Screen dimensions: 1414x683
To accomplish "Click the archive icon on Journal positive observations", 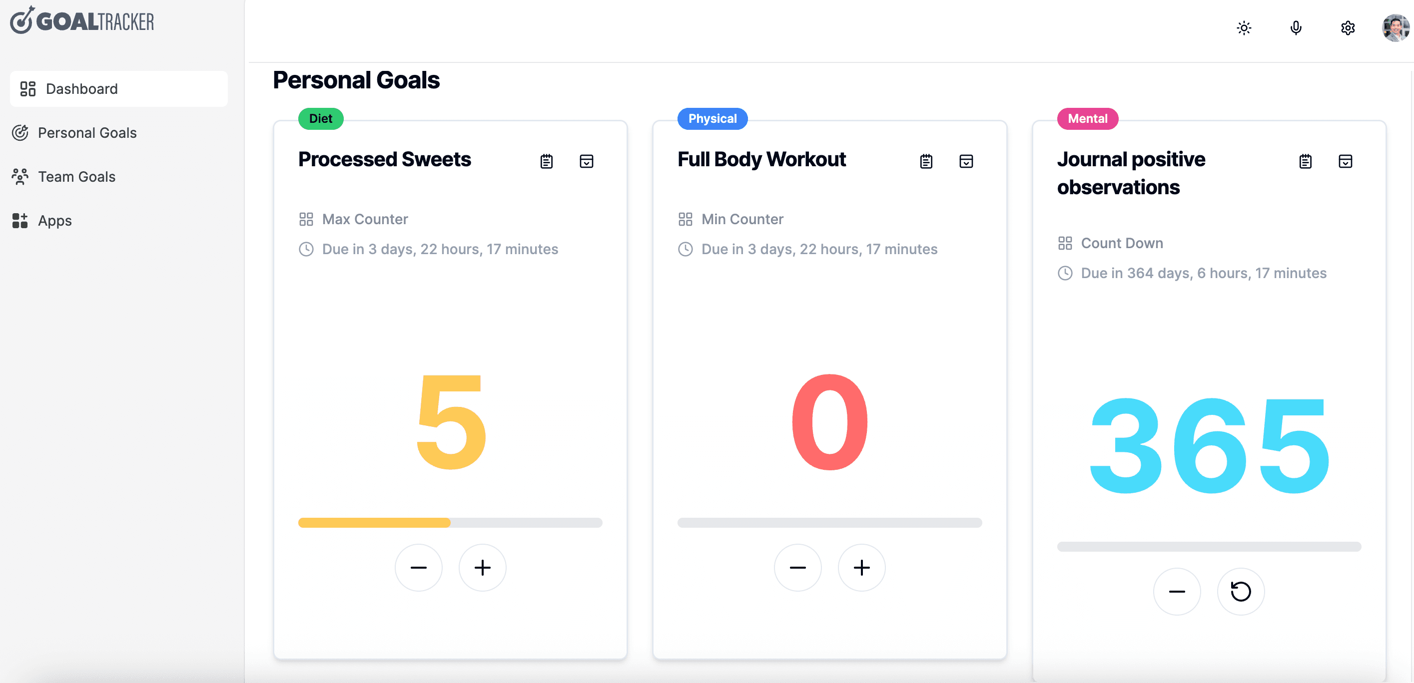I will 1346,161.
